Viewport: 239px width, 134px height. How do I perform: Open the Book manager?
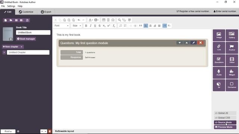(x=26, y=39)
